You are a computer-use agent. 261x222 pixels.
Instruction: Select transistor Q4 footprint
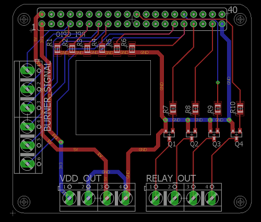[236, 135]
